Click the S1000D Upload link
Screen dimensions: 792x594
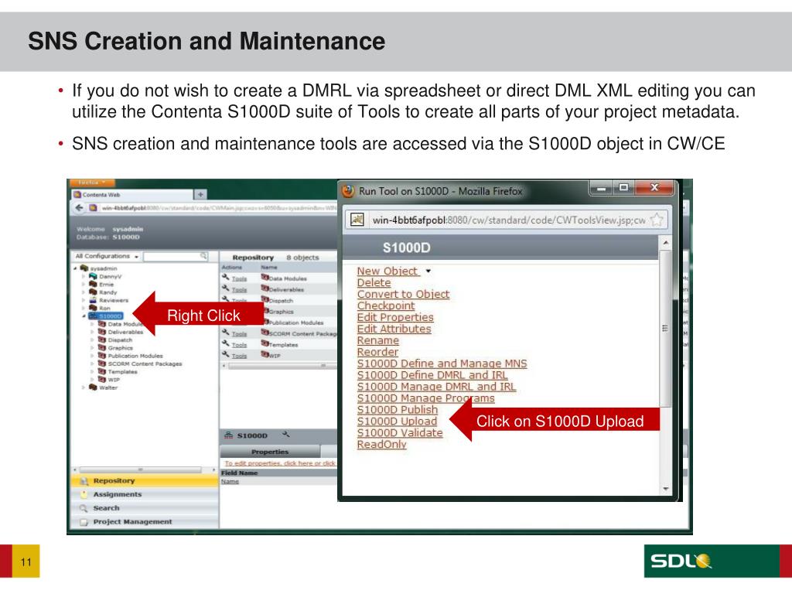397,422
